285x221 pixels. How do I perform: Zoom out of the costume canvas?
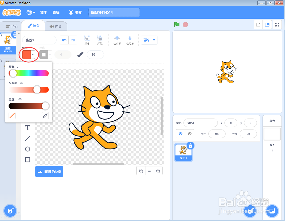(141, 171)
